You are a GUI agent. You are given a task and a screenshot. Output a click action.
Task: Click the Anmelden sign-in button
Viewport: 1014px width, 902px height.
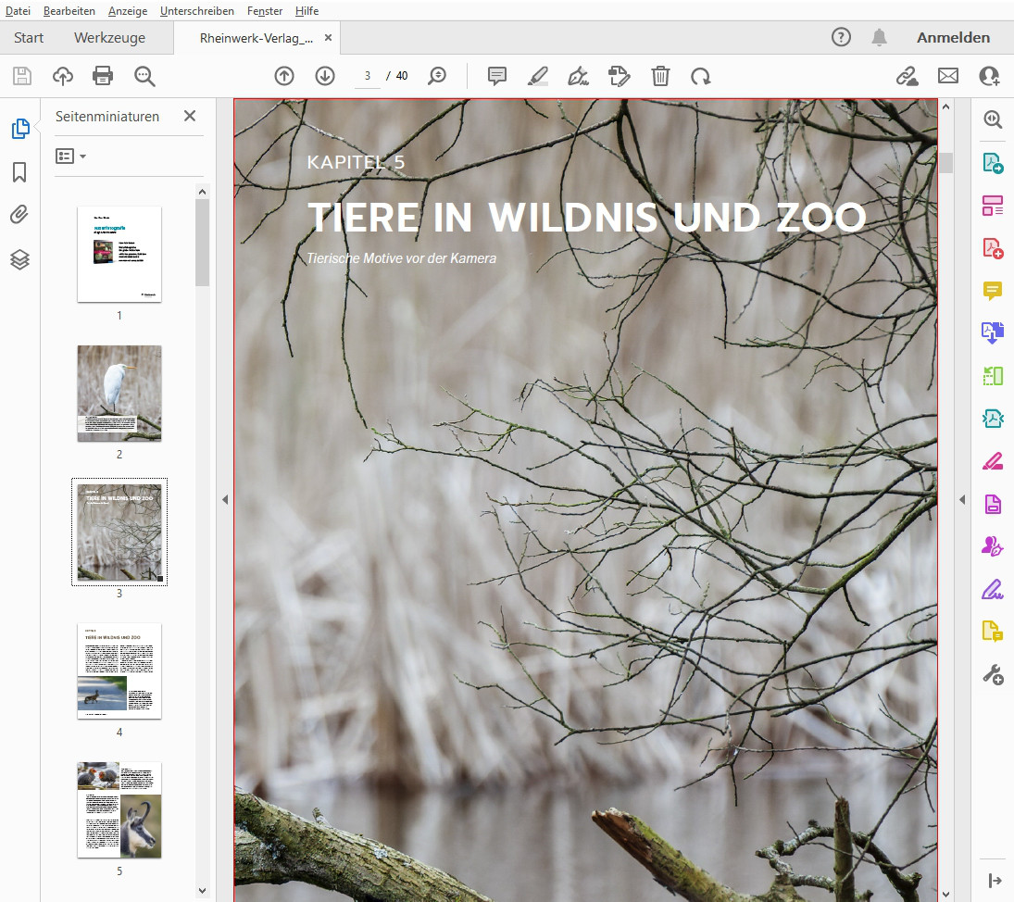tap(953, 38)
